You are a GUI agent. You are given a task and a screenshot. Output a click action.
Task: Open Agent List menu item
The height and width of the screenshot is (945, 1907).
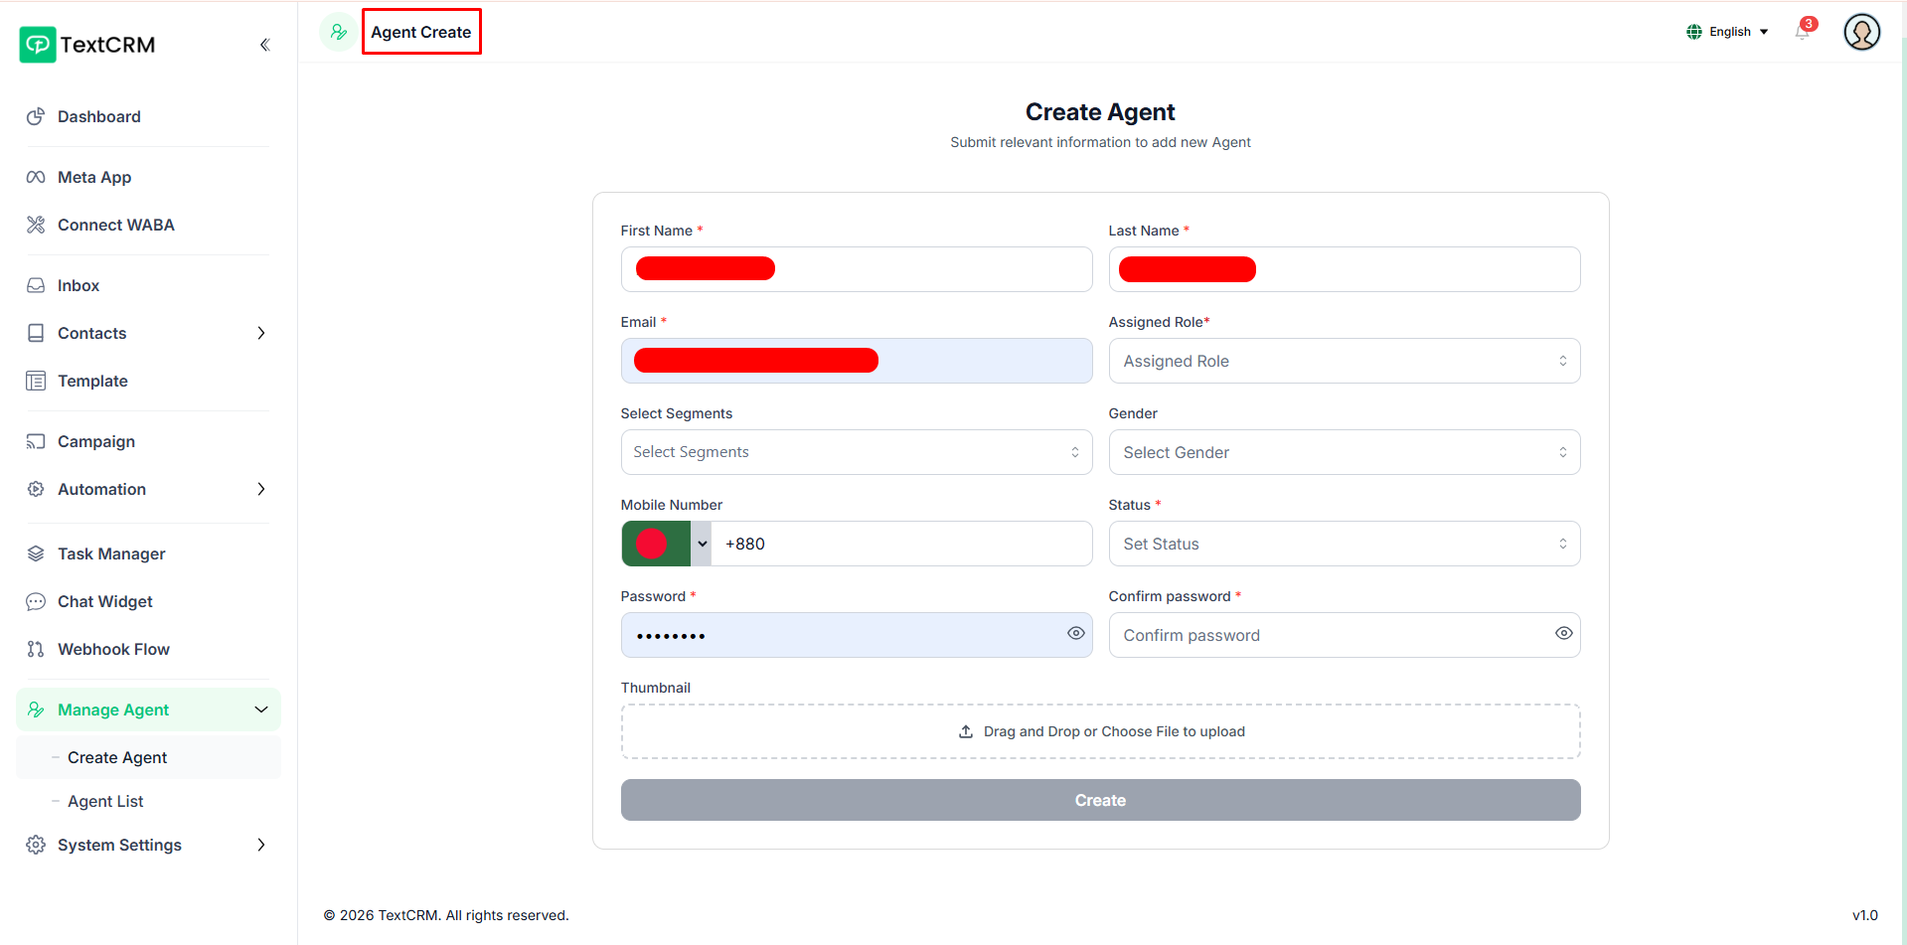pos(105,801)
